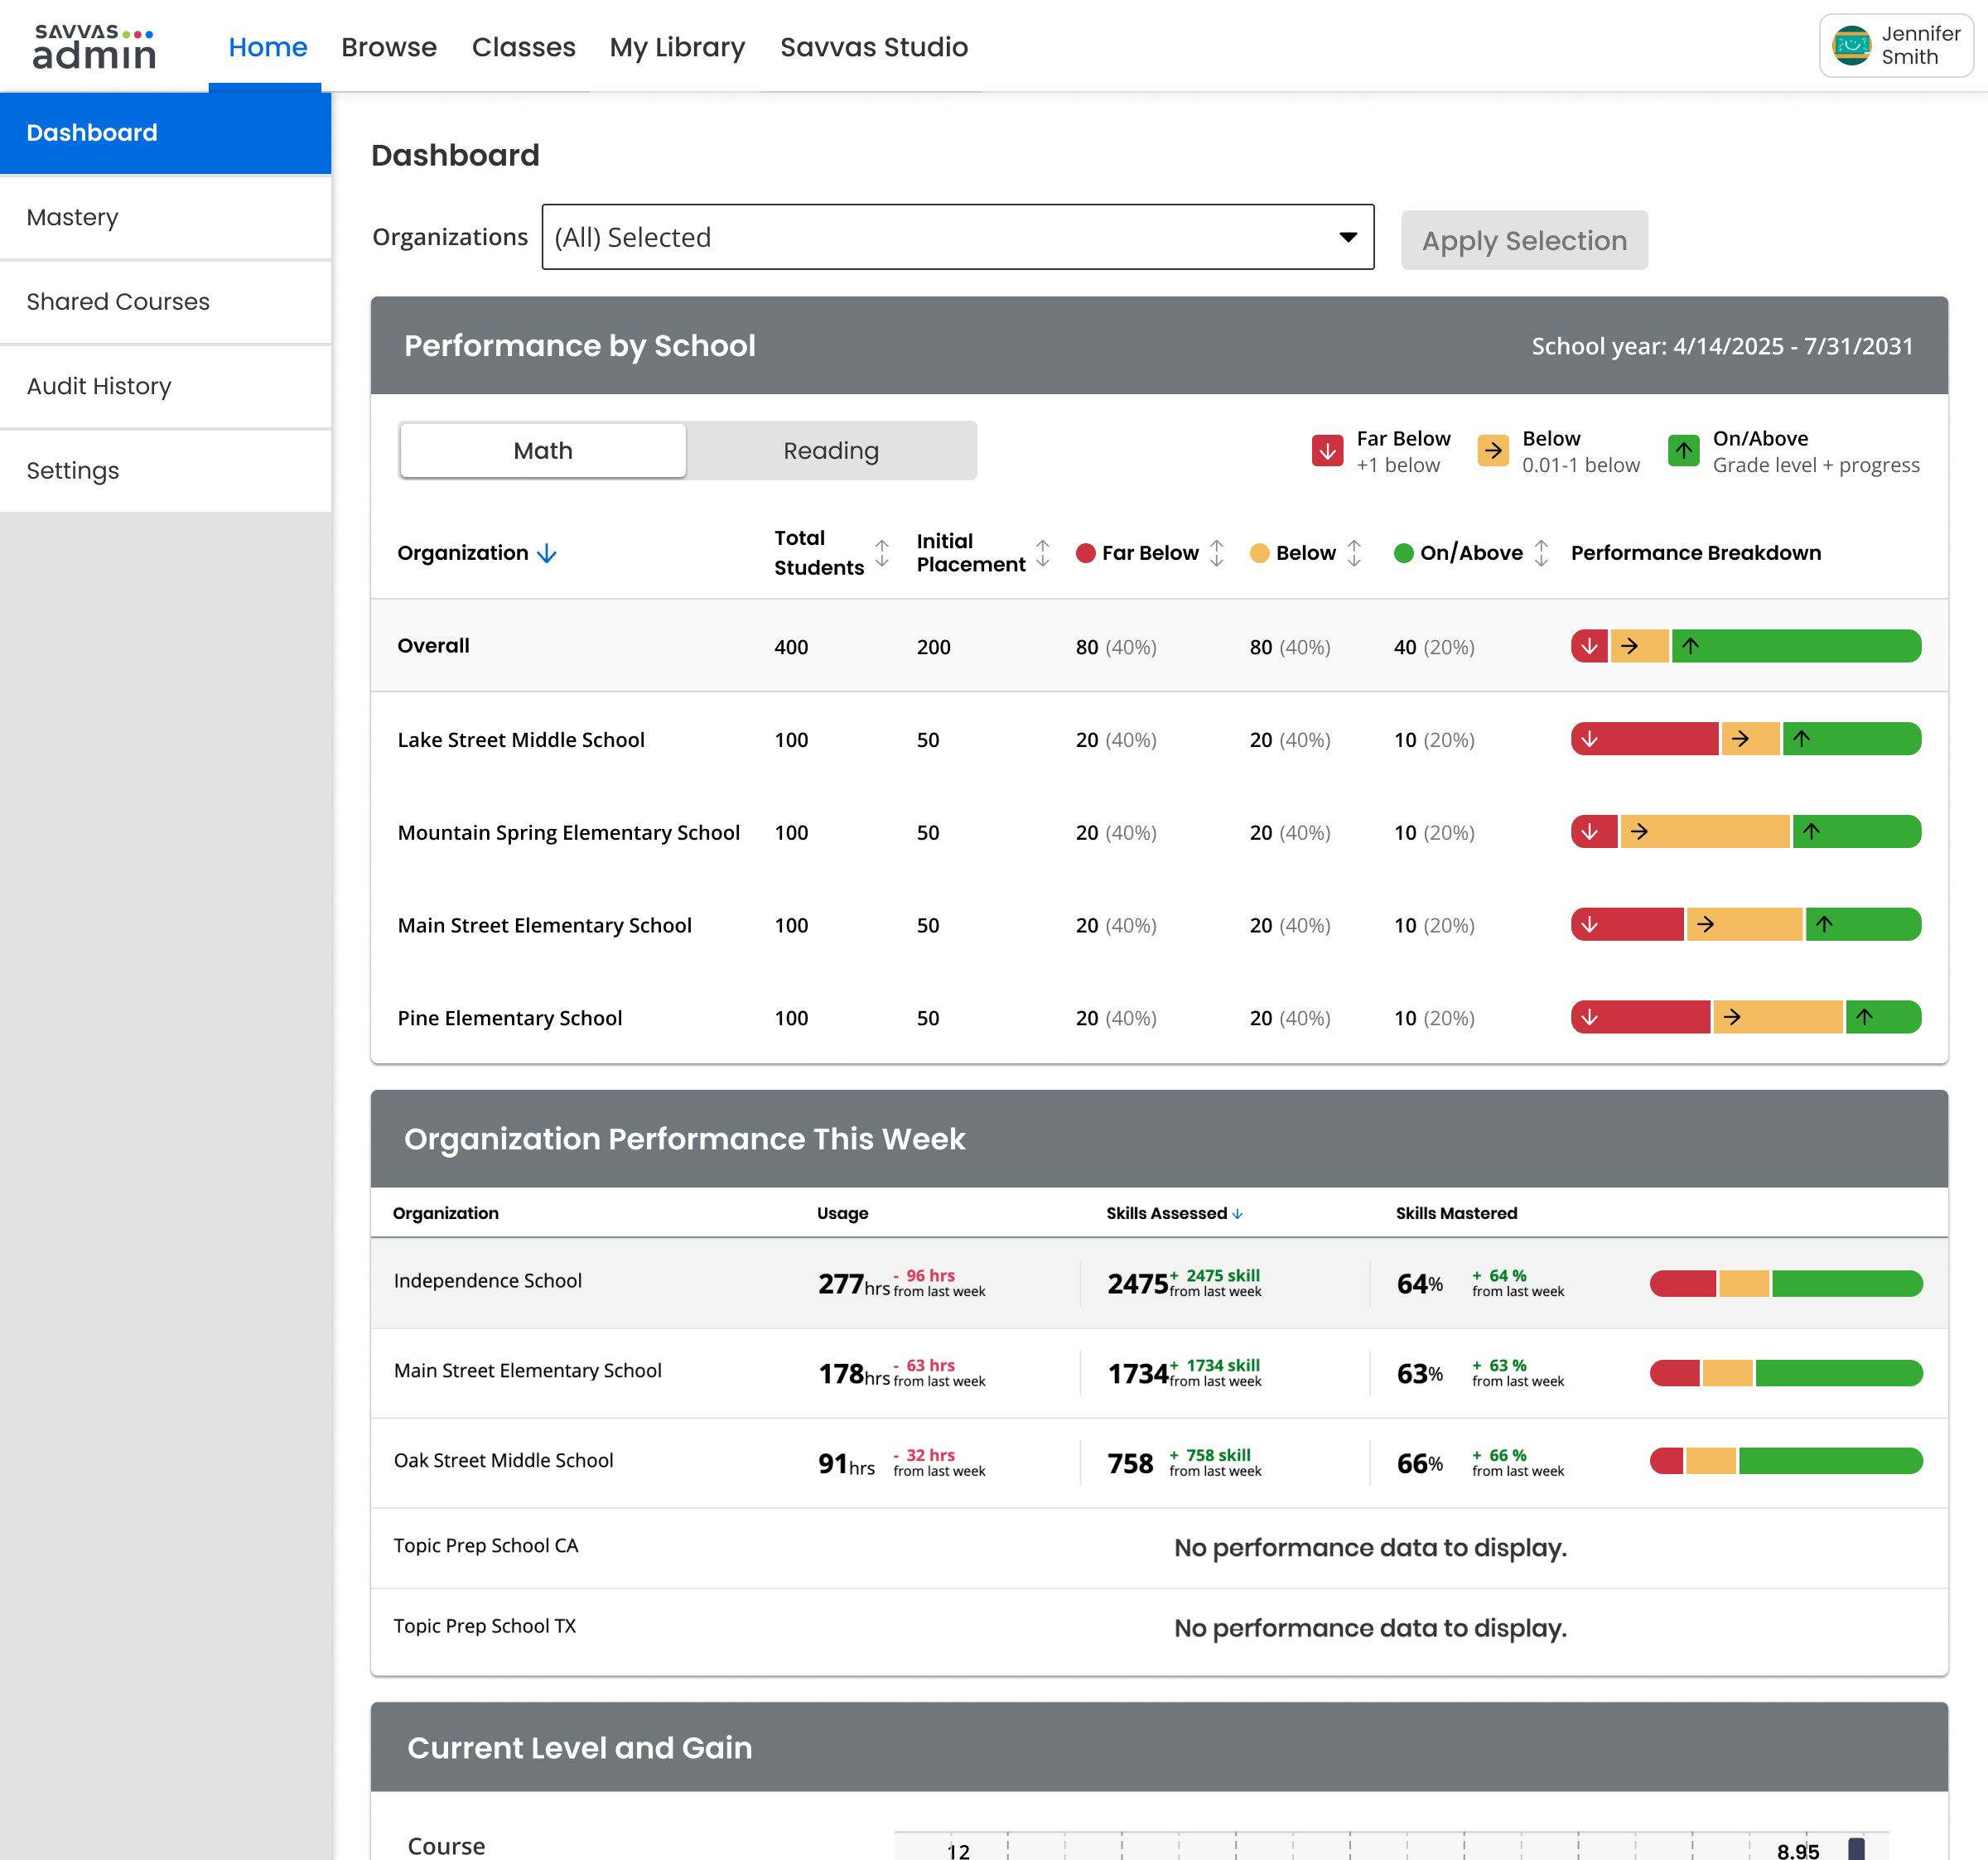
Task: Switch to Reading subject toggle
Action: (x=831, y=451)
